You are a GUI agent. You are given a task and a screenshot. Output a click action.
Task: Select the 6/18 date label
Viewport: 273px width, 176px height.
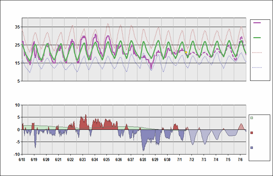pyautogui.click(x=22, y=160)
